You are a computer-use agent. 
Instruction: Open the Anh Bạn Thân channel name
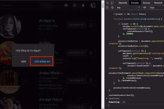coord(49,100)
